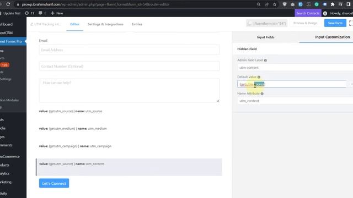Screen dimensions: 353x198
Task: Click the lock icon in the address bar
Action: (x=18, y=4)
